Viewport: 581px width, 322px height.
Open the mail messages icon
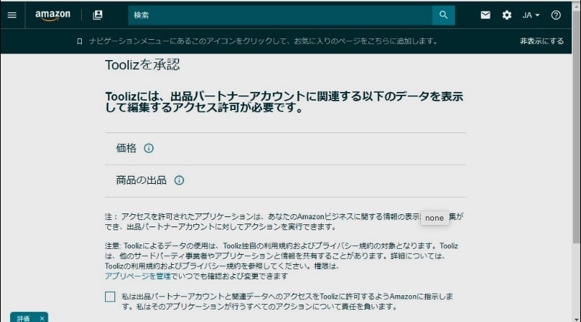click(x=485, y=15)
